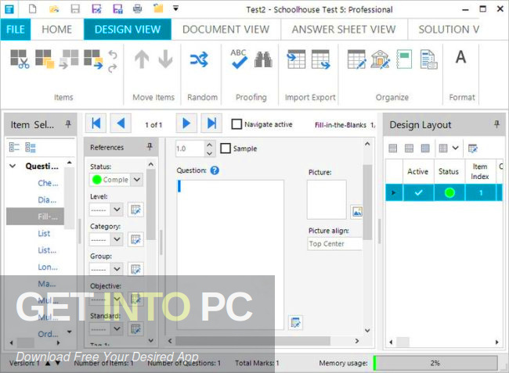Run spell check with the ABC checkmark icon
The image size is (509, 373).
(x=239, y=59)
